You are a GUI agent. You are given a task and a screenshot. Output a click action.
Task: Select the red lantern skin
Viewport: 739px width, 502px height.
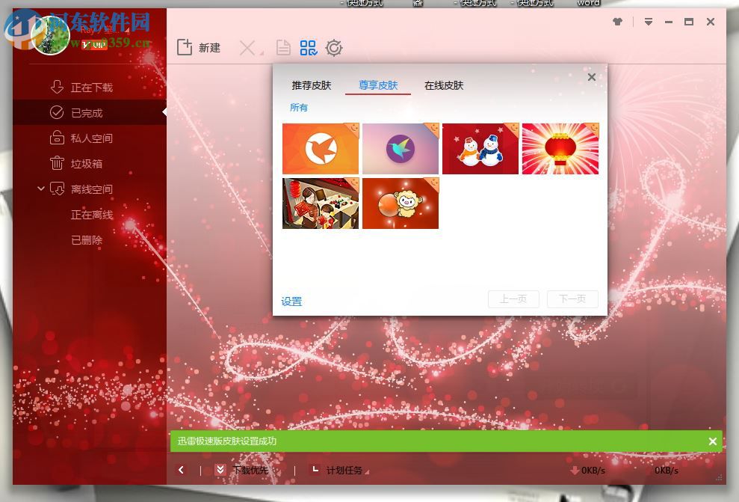pyautogui.click(x=560, y=148)
